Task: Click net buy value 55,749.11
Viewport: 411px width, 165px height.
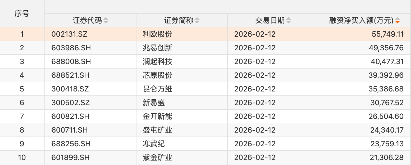Action: click(386, 34)
